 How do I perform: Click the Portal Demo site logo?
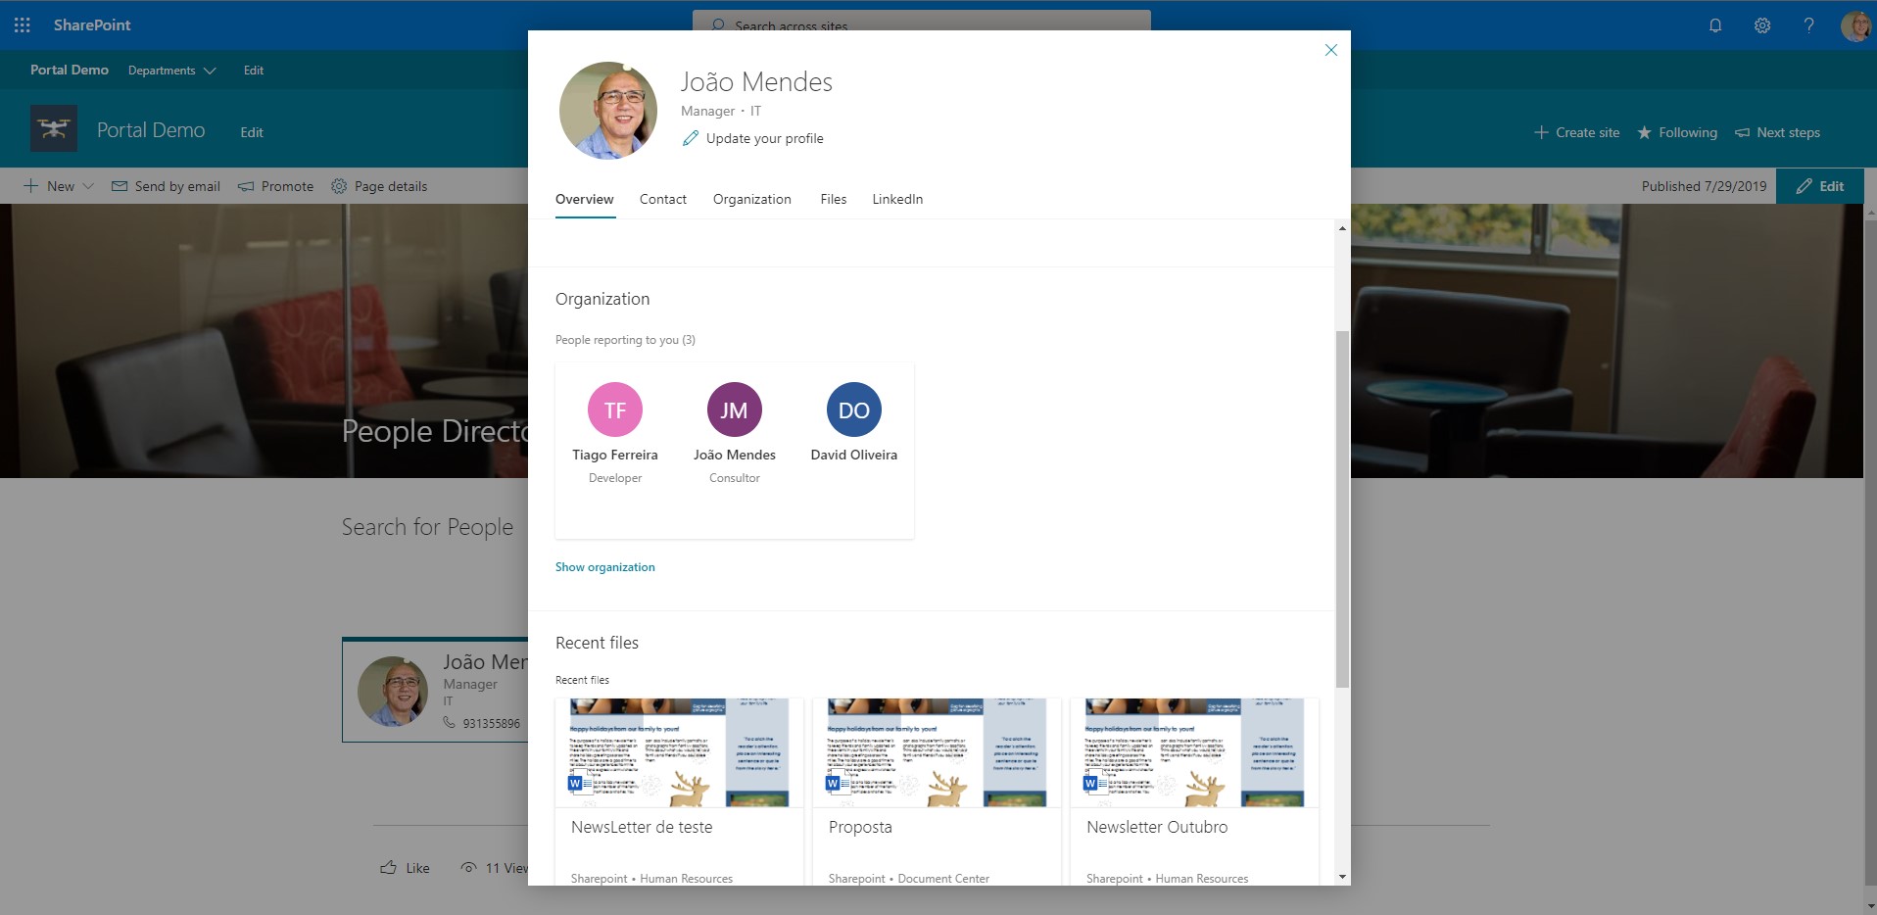click(54, 128)
